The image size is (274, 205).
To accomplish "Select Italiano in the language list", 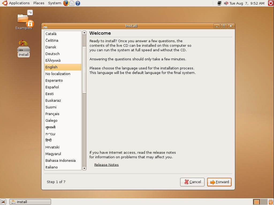I will point(63,167).
